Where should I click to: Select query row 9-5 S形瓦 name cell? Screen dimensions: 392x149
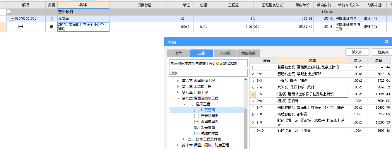click(x=312, y=94)
